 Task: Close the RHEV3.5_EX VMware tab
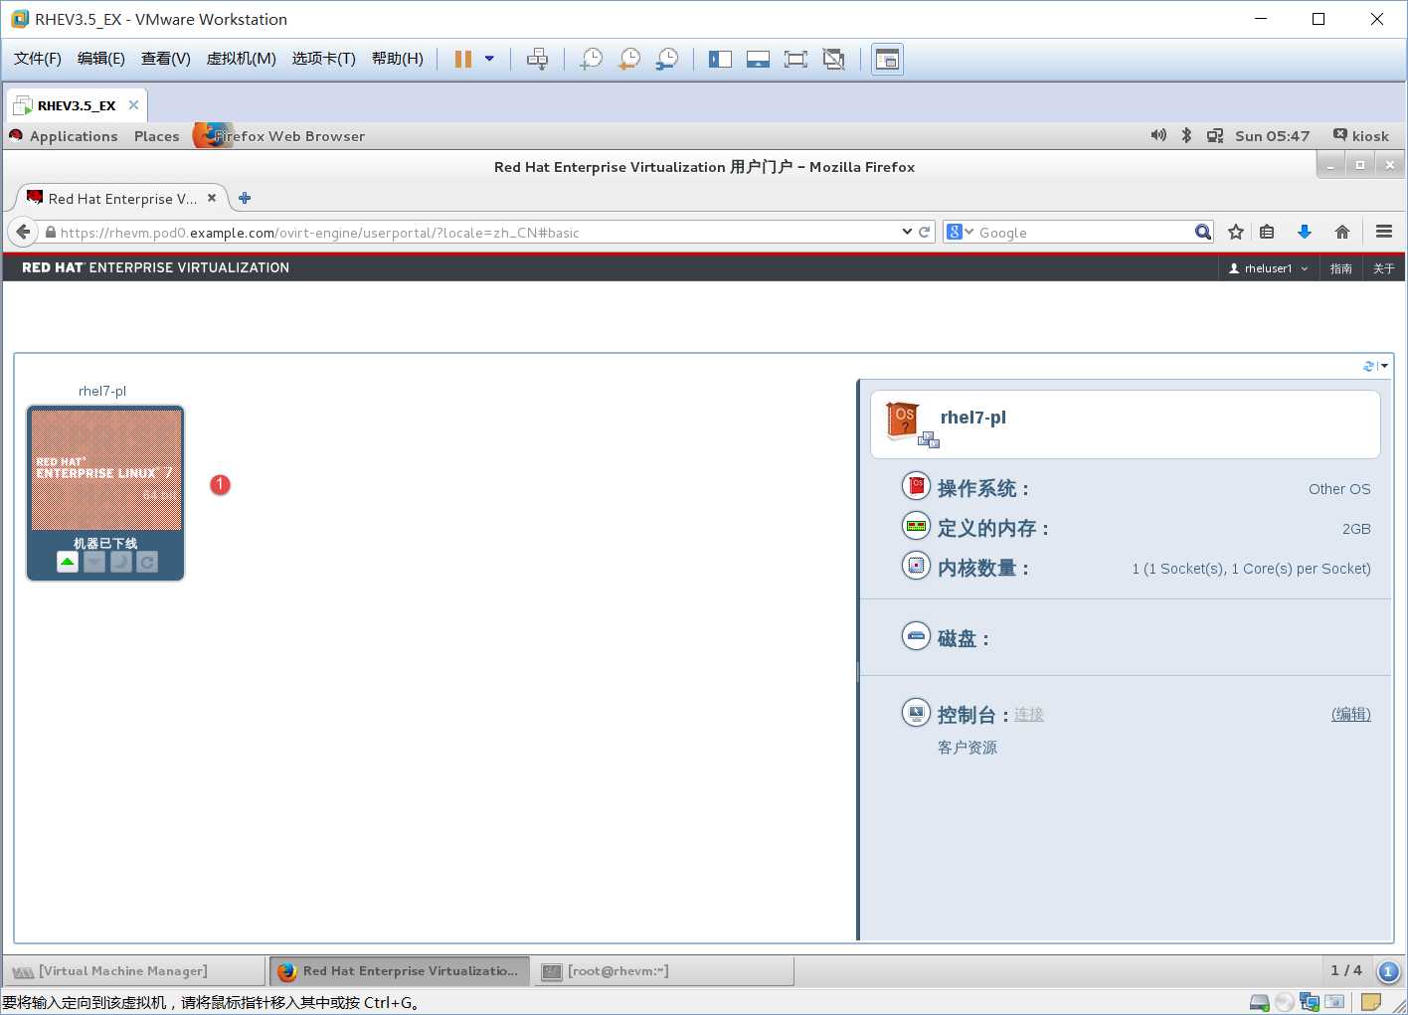pyautogui.click(x=133, y=105)
